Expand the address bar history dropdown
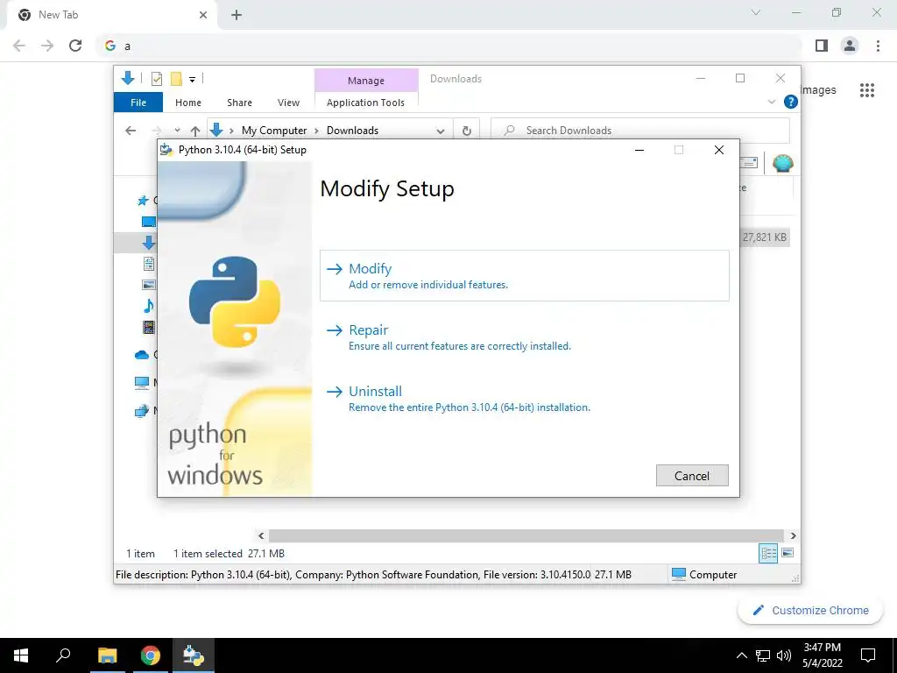 pos(440,131)
